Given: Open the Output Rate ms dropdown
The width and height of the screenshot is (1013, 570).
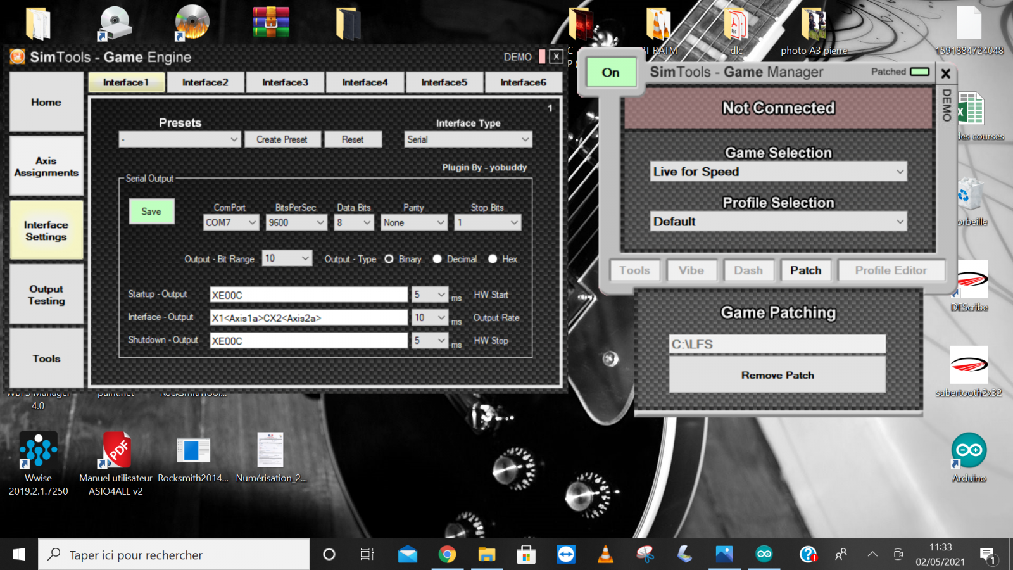Looking at the screenshot, I should click(430, 317).
